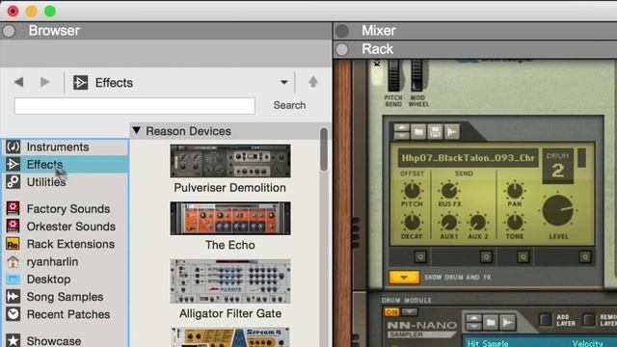The height and width of the screenshot is (347, 617).
Task: Click the Decay knob
Action: 412,223
